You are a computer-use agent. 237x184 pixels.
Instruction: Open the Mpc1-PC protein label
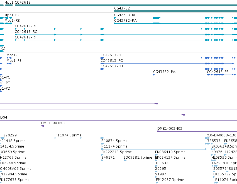pyautogui.click(x=14, y=55)
